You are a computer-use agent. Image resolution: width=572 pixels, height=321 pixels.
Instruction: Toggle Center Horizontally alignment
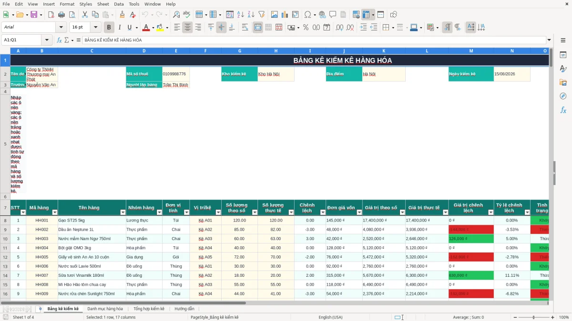tap(187, 28)
